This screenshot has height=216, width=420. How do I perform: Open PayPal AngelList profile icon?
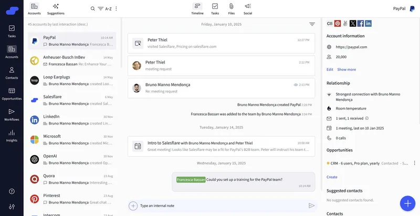345,24
